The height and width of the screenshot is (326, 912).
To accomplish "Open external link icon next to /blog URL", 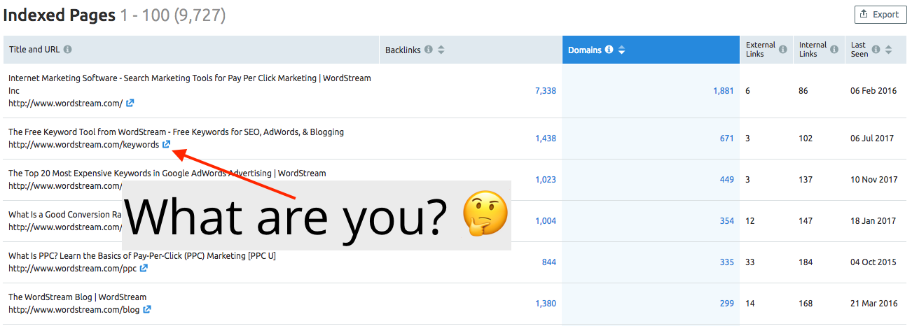I will [147, 310].
